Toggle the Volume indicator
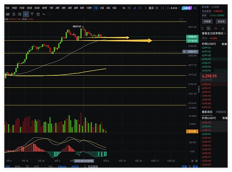The width and height of the screenshot is (232, 172). pyautogui.click(x=62, y=167)
